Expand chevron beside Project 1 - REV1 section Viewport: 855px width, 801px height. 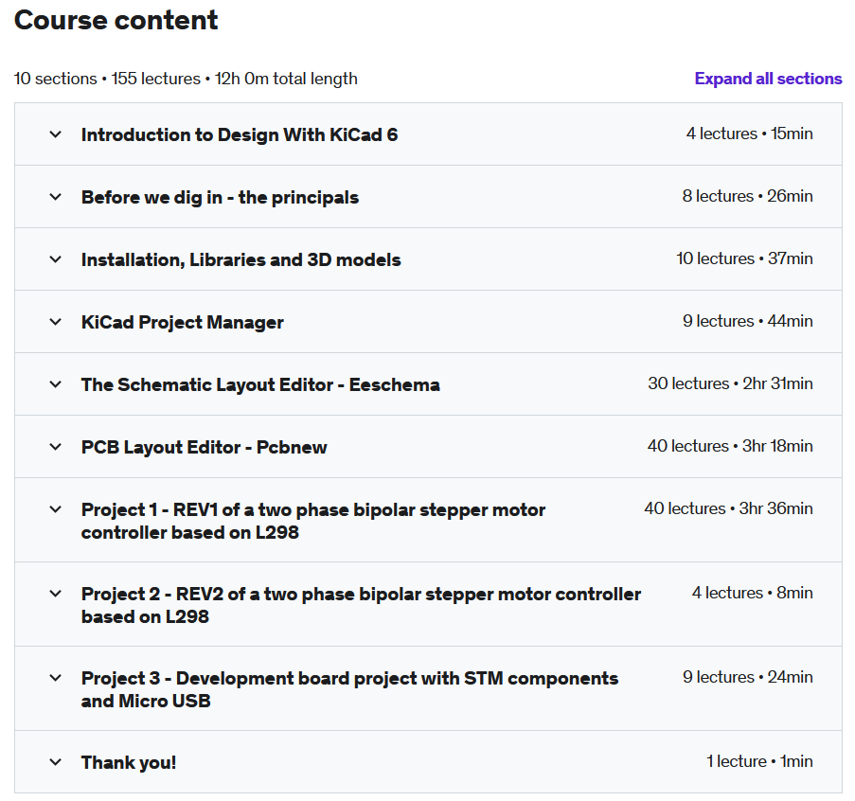point(55,509)
